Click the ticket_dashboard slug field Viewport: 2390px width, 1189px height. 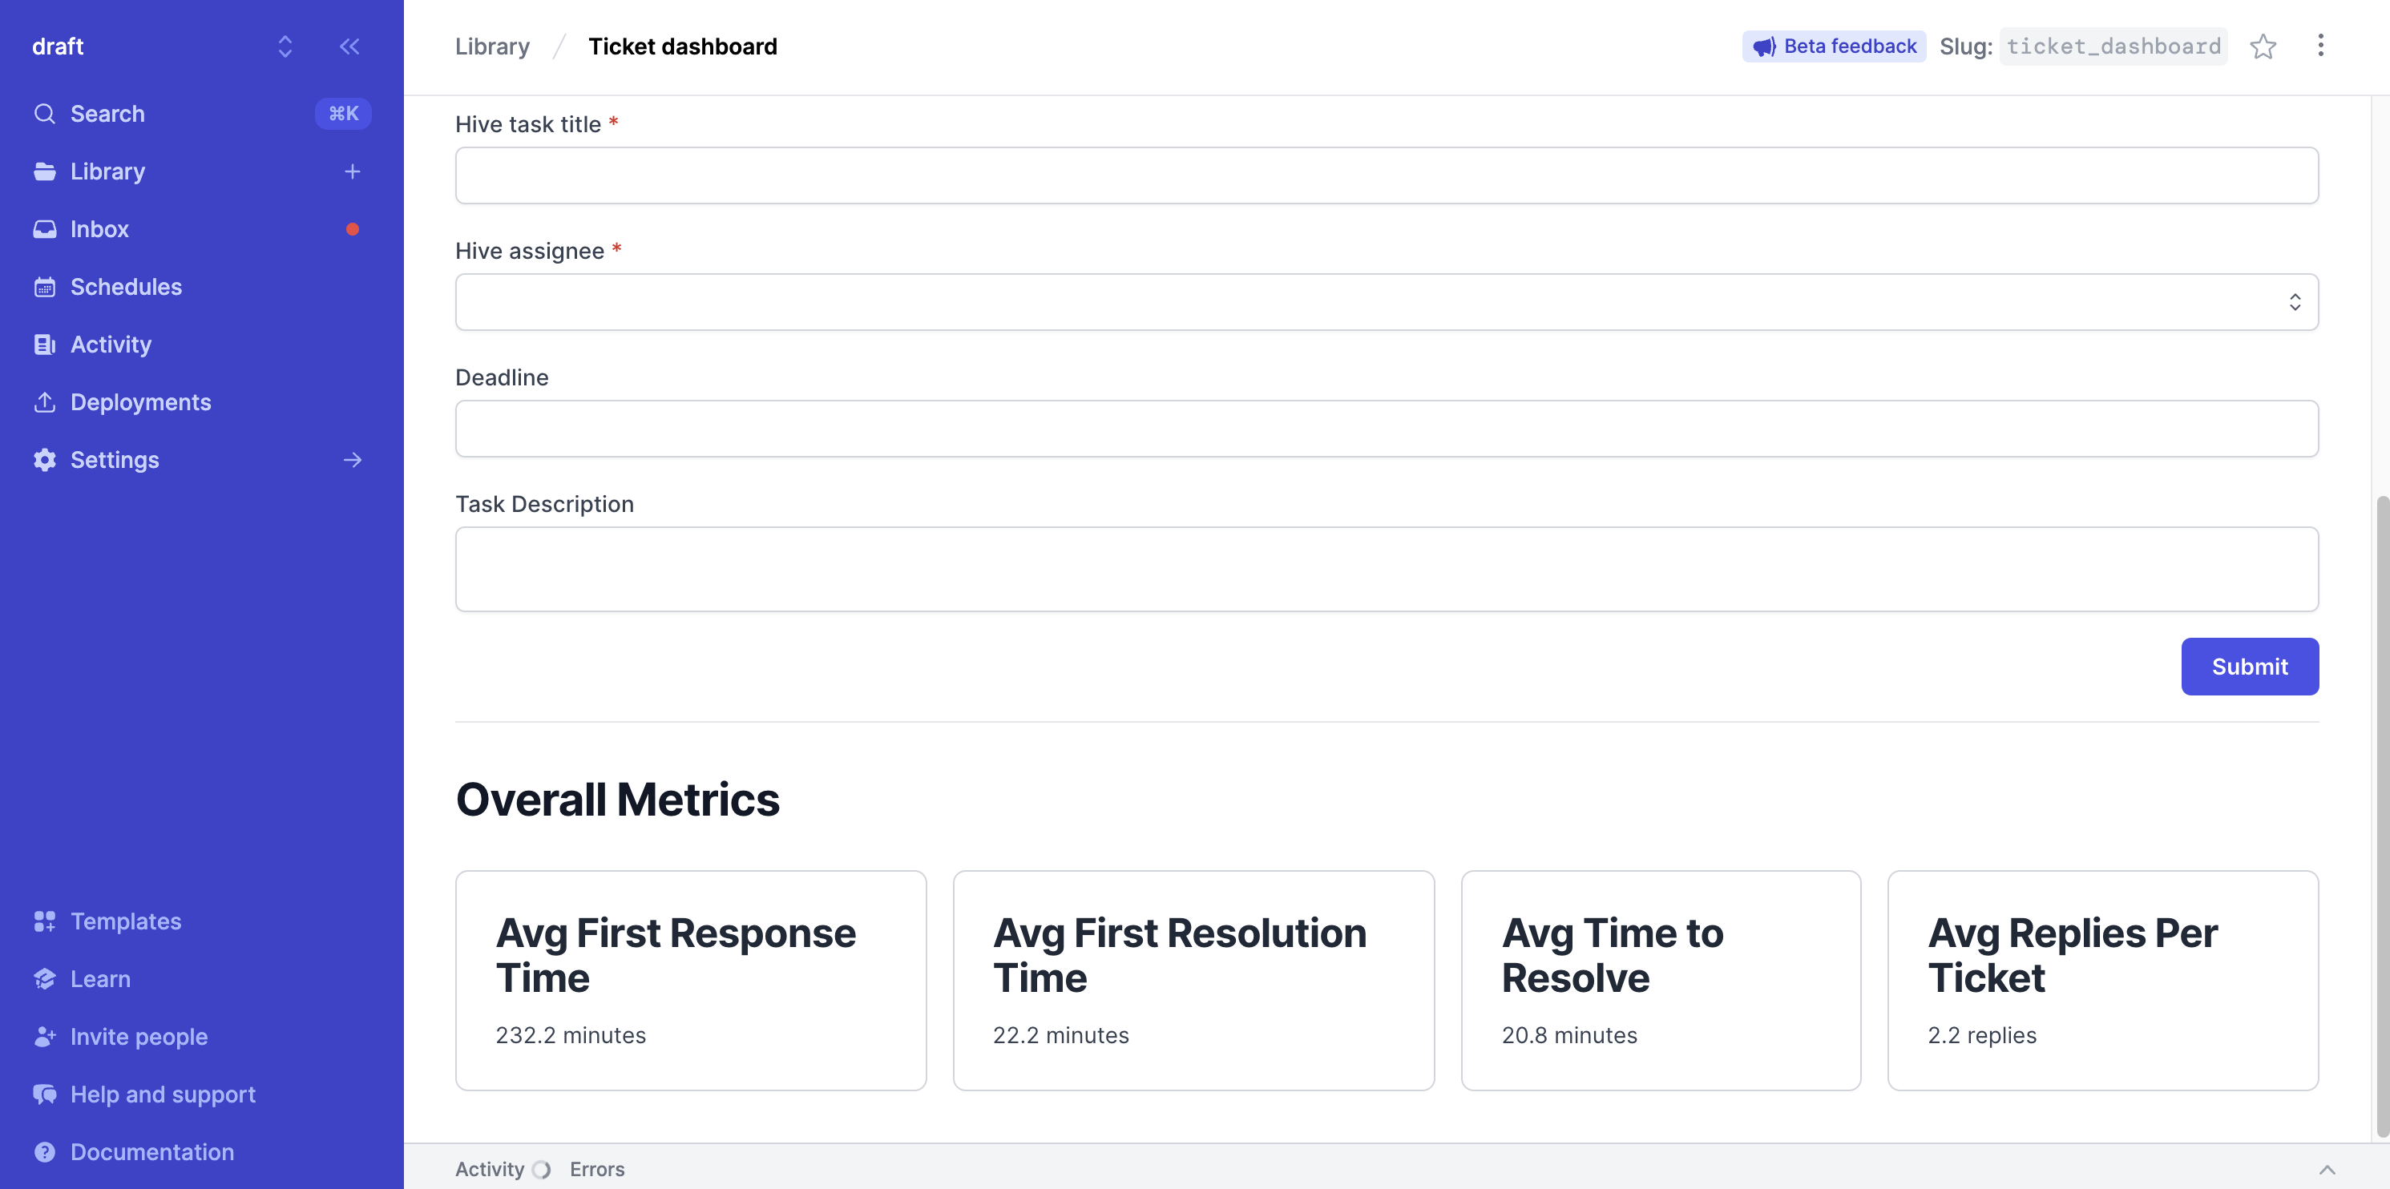click(x=2113, y=46)
